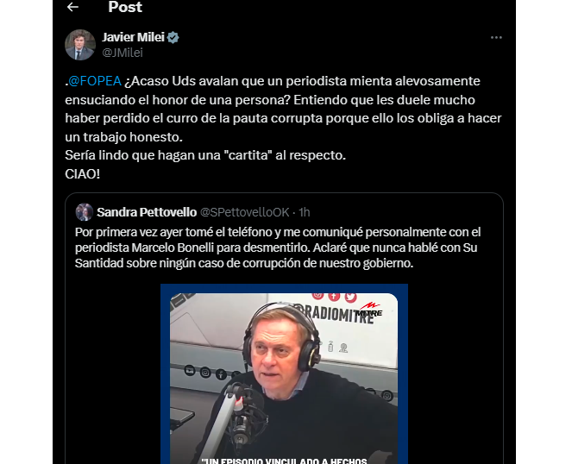Open the @FOPEA mention link
This screenshot has height=464, width=572.
coord(95,81)
